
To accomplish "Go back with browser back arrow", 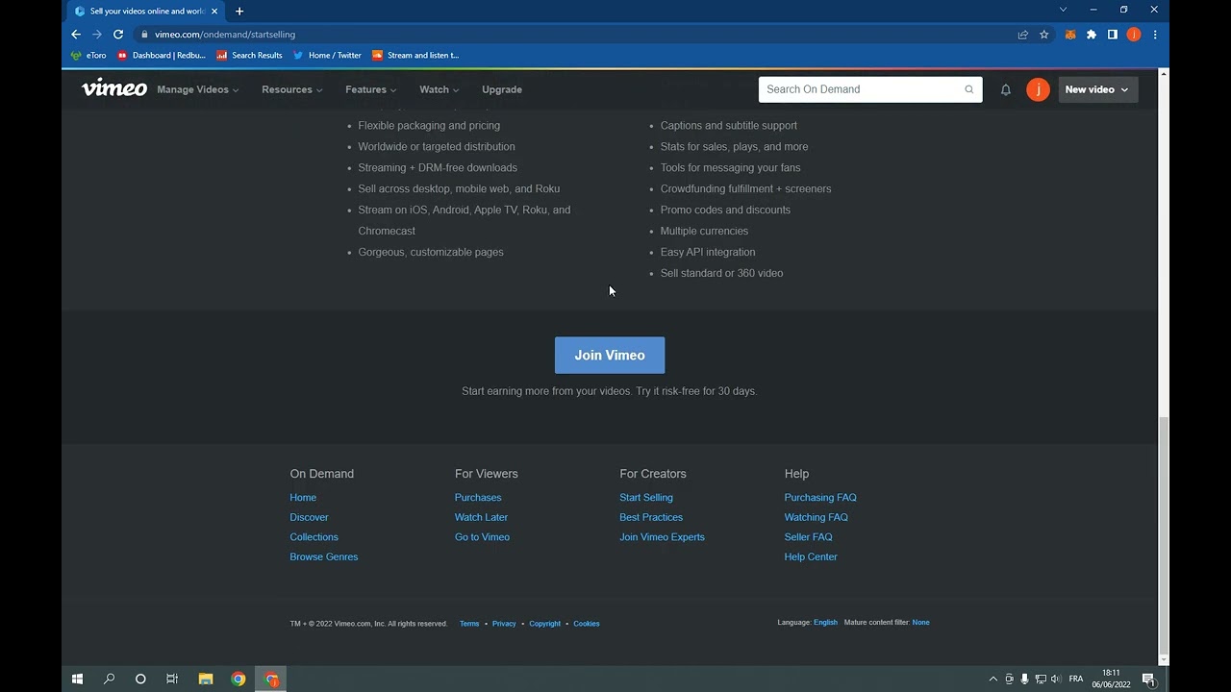I will coord(76,35).
